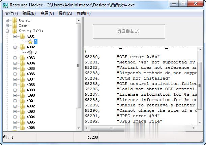
Task: Click the 1, 208 status bar value
Action: click(x=93, y=137)
